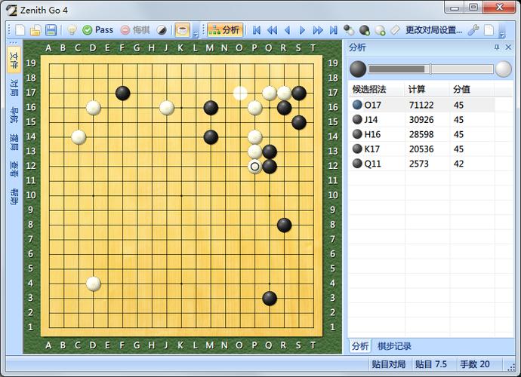521x377 pixels.
Task: Click the black stone at R8
Action: pos(284,225)
